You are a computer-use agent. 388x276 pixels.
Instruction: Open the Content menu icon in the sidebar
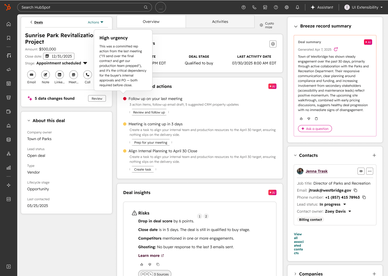coord(9,84)
